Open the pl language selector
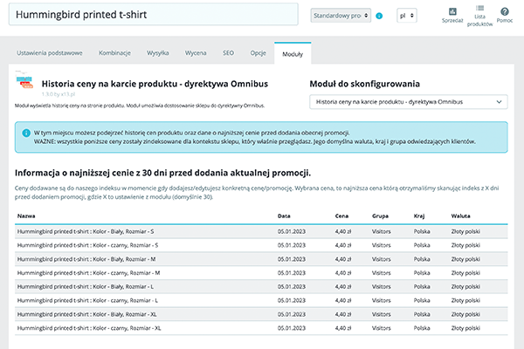Image resolution: width=524 pixels, height=349 pixels. tap(407, 16)
